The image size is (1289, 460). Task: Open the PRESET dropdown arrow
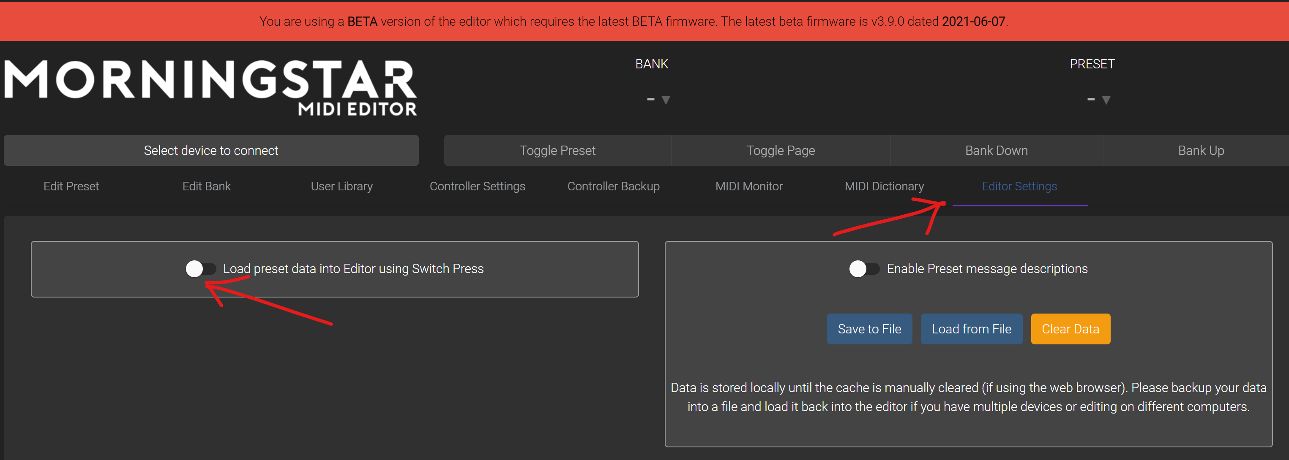click(x=1106, y=100)
